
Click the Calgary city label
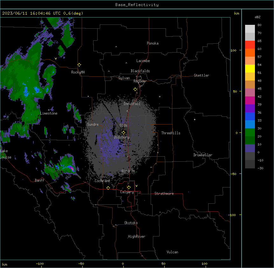127,192
